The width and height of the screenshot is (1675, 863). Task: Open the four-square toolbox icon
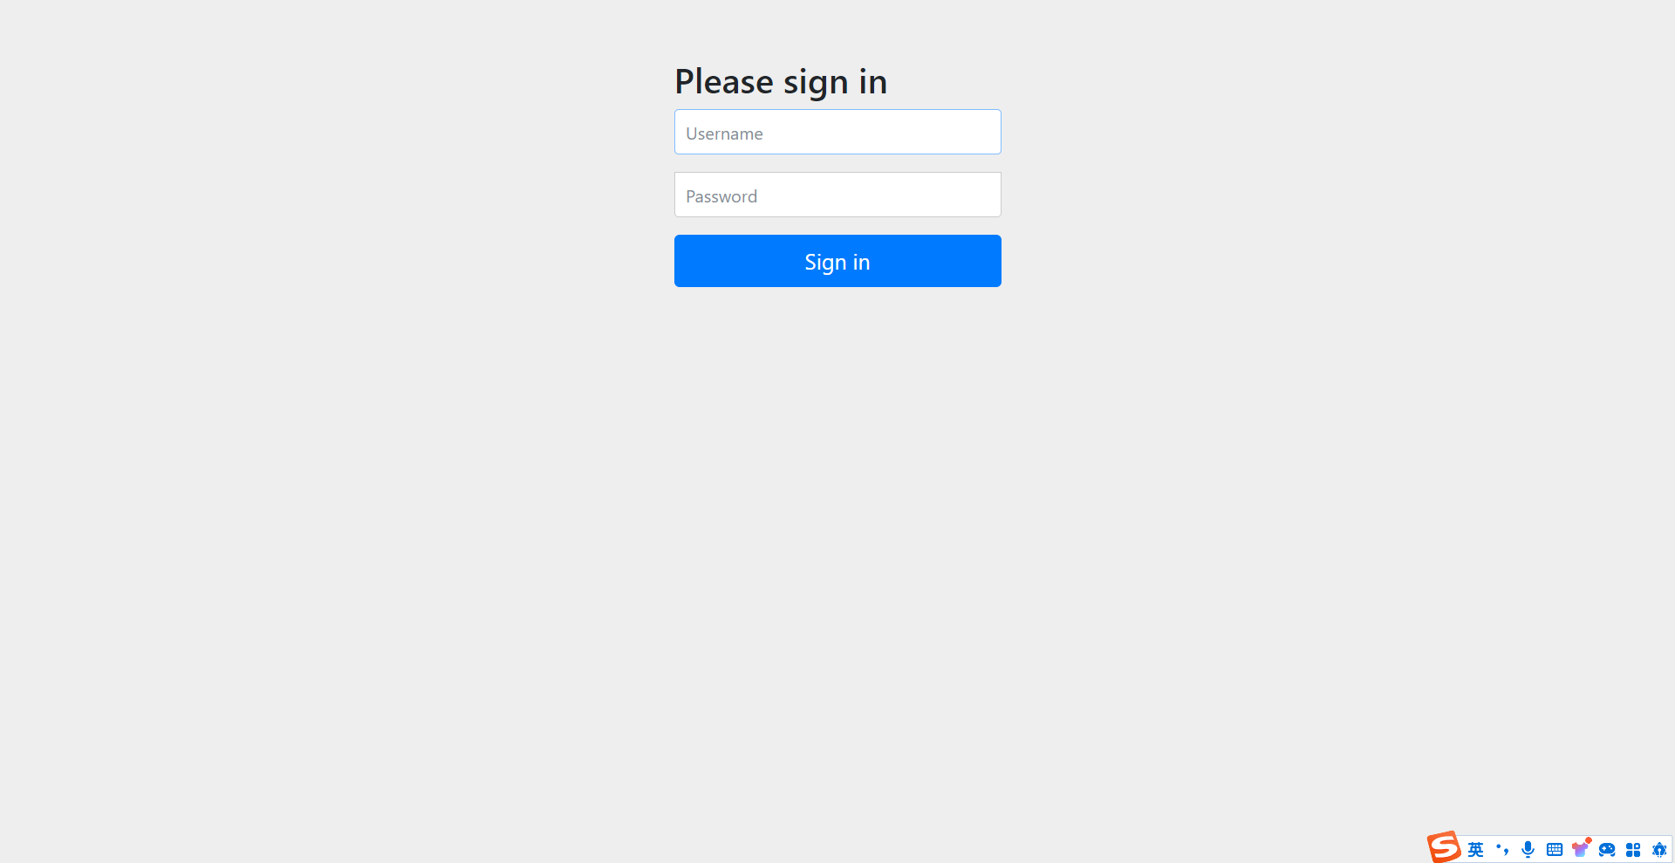[x=1633, y=850]
